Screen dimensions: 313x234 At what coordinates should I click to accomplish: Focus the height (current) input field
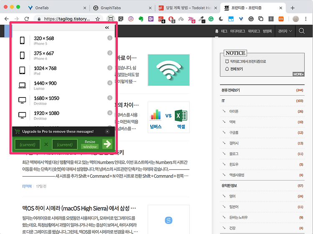65,144
